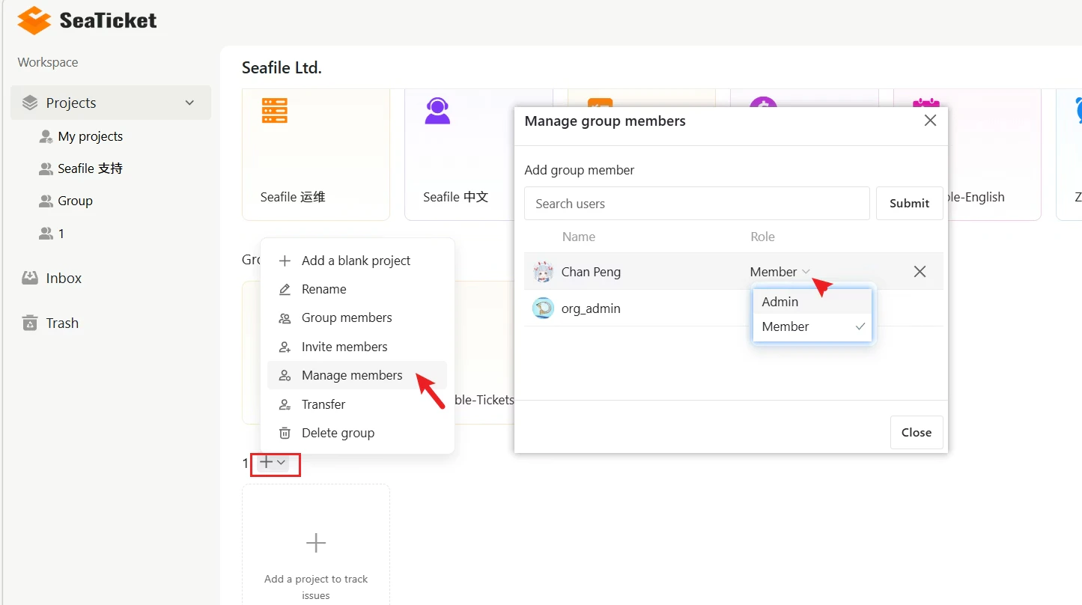Viewport: 1082px width, 605px height.
Task: Click the add-person icon beside Invite members
Action: 285,347
